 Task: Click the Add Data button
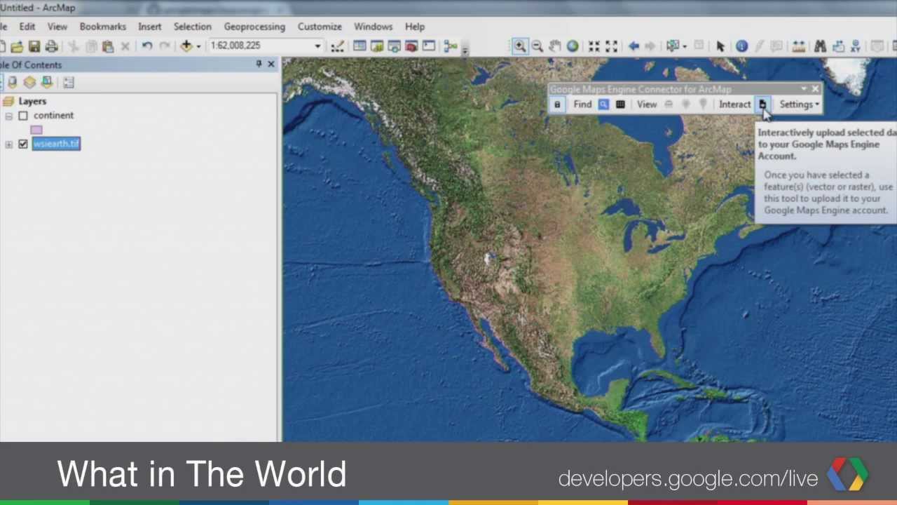point(186,46)
